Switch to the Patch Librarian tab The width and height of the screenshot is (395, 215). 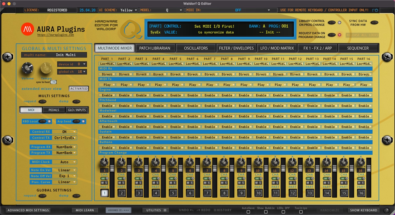click(x=155, y=48)
